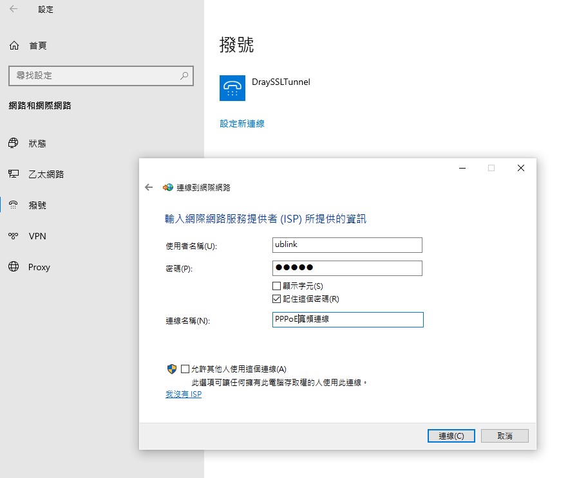Check 允許其他人使用這個連線 checkbox
The image size is (568, 478).
pyautogui.click(x=185, y=369)
